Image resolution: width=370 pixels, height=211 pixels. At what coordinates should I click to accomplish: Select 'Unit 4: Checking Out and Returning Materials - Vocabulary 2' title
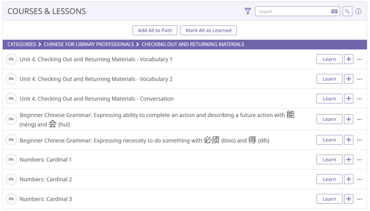(x=96, y=79)
